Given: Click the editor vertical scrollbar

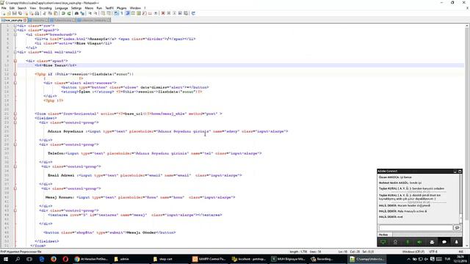Looking at the screenshot, I should click(x=467, y=136).
